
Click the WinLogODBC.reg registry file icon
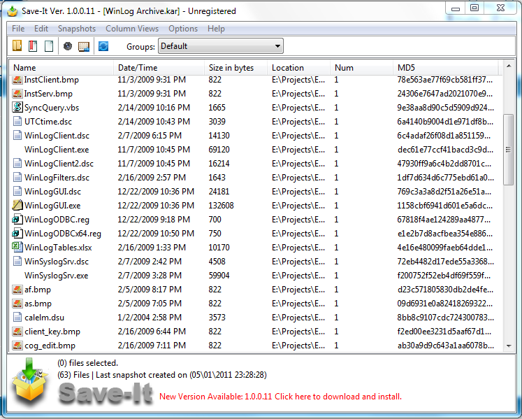tap(18, 220)
